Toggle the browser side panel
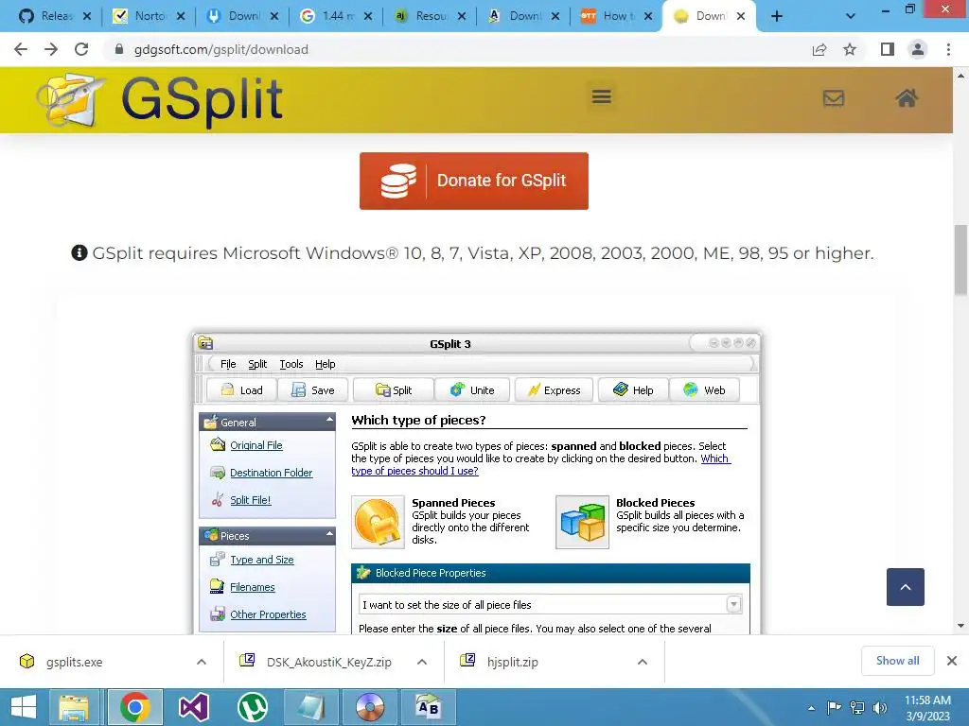The image size is (969, 726). click(x=888, y=49)
